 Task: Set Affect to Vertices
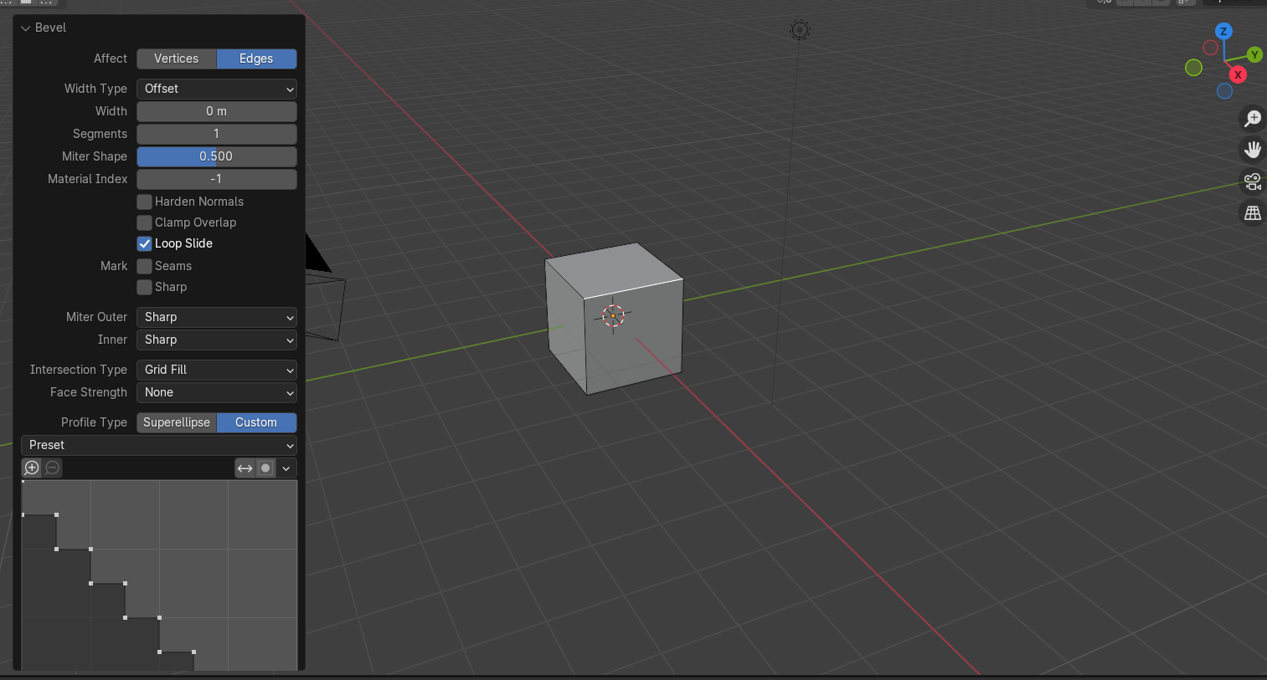point(177,59)
